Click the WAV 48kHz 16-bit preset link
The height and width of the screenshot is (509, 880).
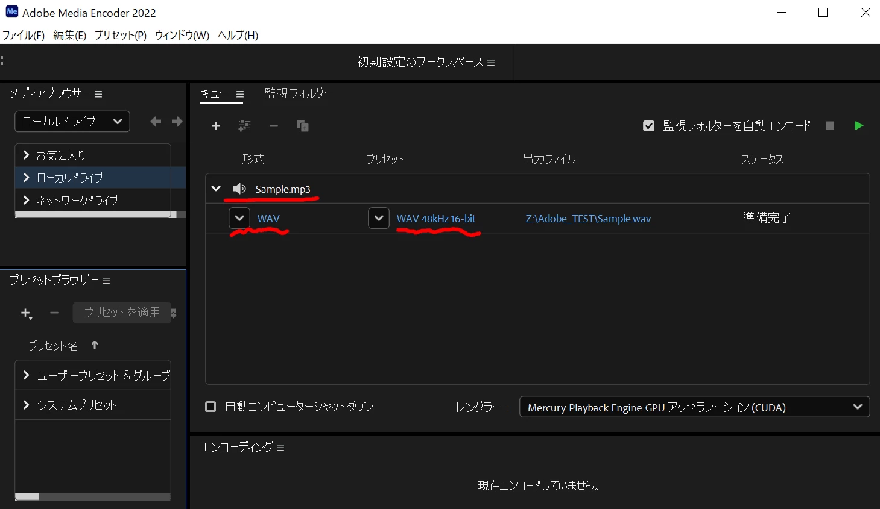(436, 219)
